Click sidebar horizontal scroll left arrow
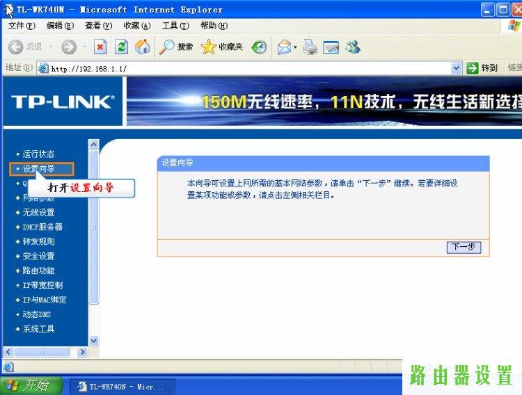Screen dimensions: 522x395 coord(8,352)
